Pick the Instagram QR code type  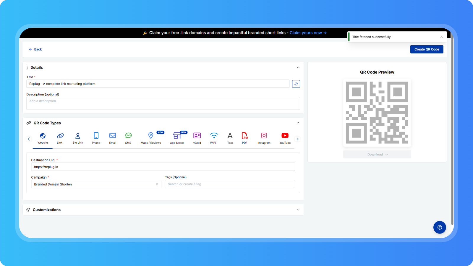(x=264, y=138)
